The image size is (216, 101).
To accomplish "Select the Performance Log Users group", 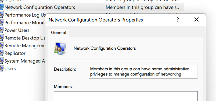I will (25, 15).
